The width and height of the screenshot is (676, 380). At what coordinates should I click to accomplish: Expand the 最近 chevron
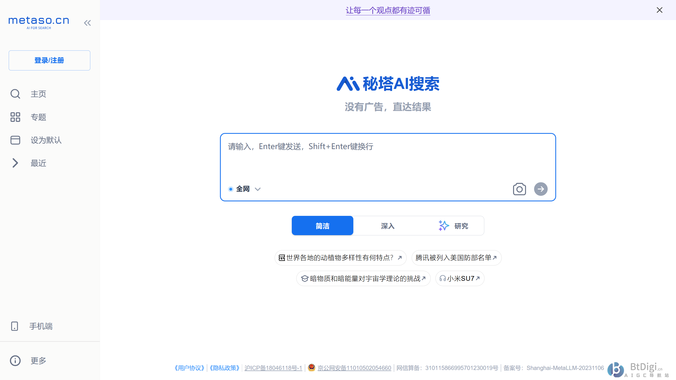(15, 163)
